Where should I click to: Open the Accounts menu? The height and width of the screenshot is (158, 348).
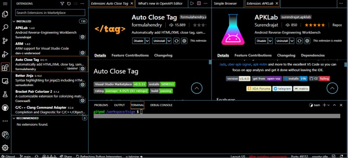5,135
